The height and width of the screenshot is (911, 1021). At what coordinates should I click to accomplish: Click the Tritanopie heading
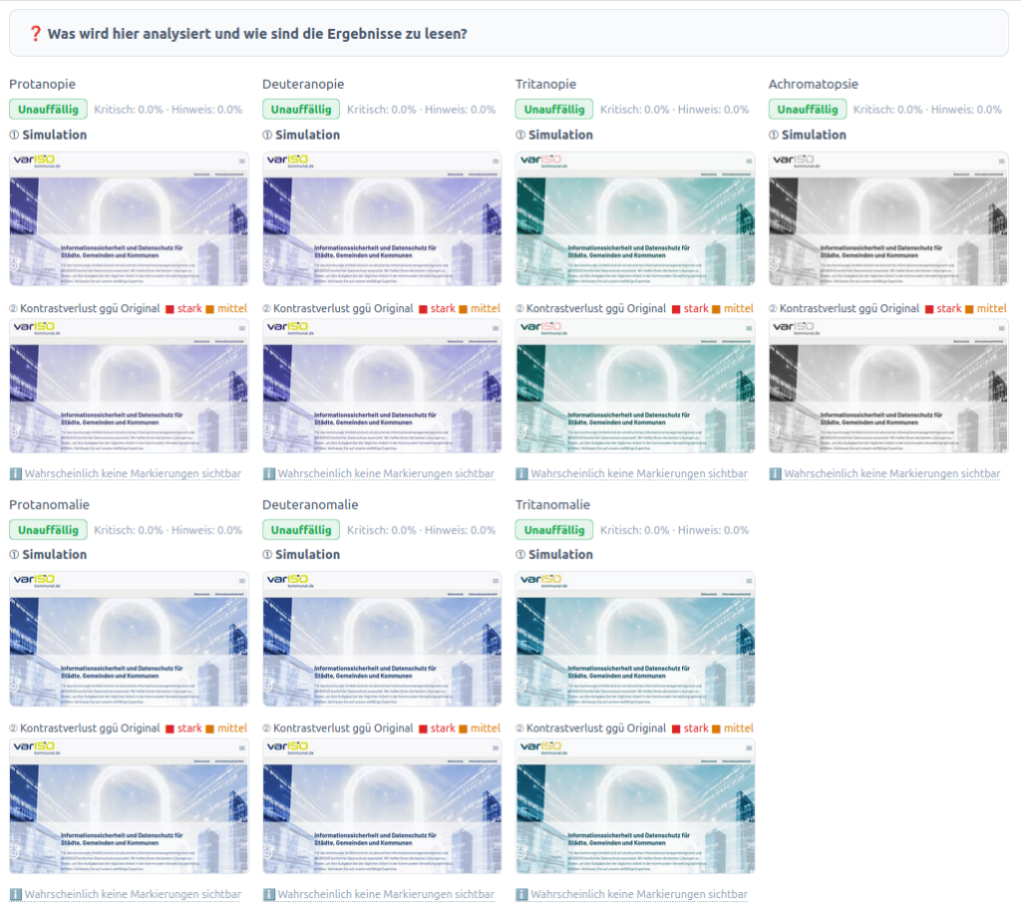click(x=545, y=84)
